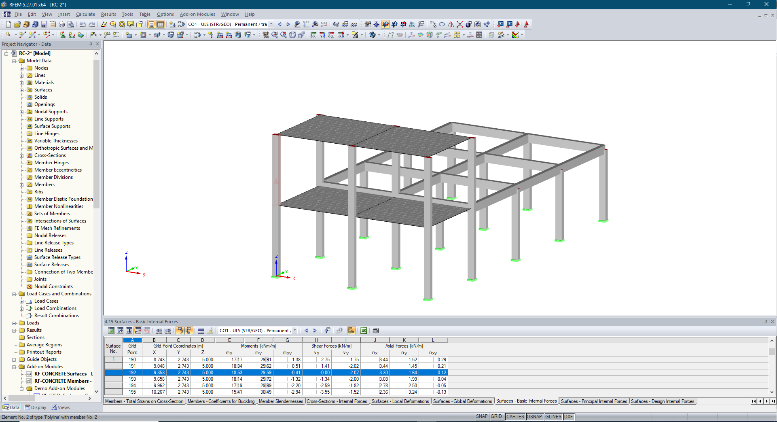The width and height of the screenshot is (777, 422).
Task: Click the print icon in the main toolbar
Action: [61, 24]
